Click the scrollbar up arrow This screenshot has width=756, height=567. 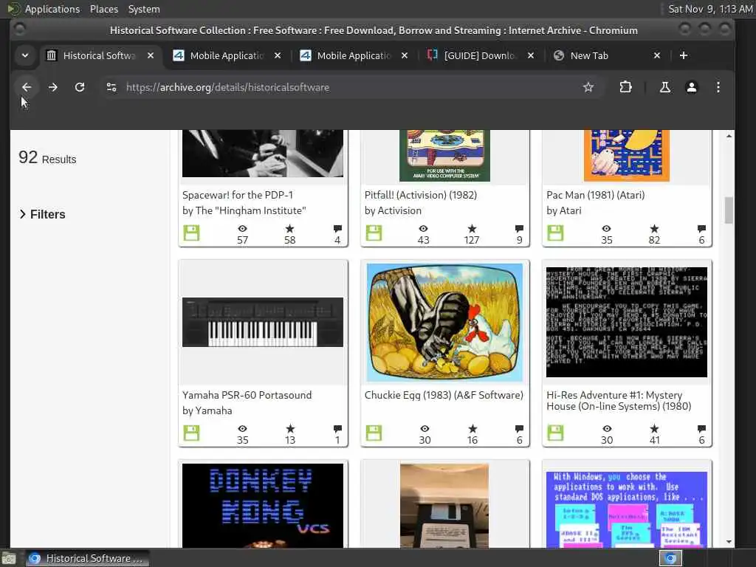729,136
